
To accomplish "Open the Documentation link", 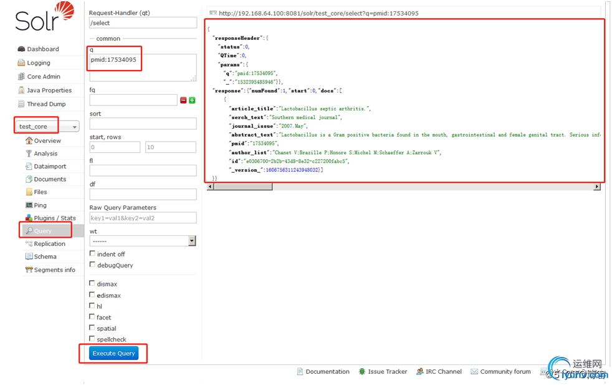I will pyautogui.click(x=327, y=371).
